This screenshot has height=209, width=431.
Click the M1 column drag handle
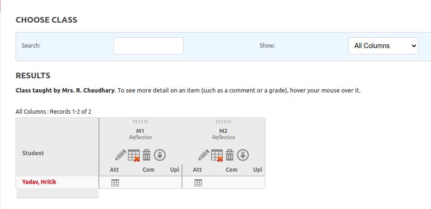pos(140,122)
